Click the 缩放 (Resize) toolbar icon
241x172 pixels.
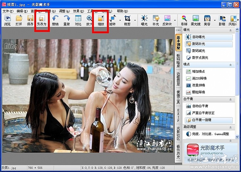101,20
